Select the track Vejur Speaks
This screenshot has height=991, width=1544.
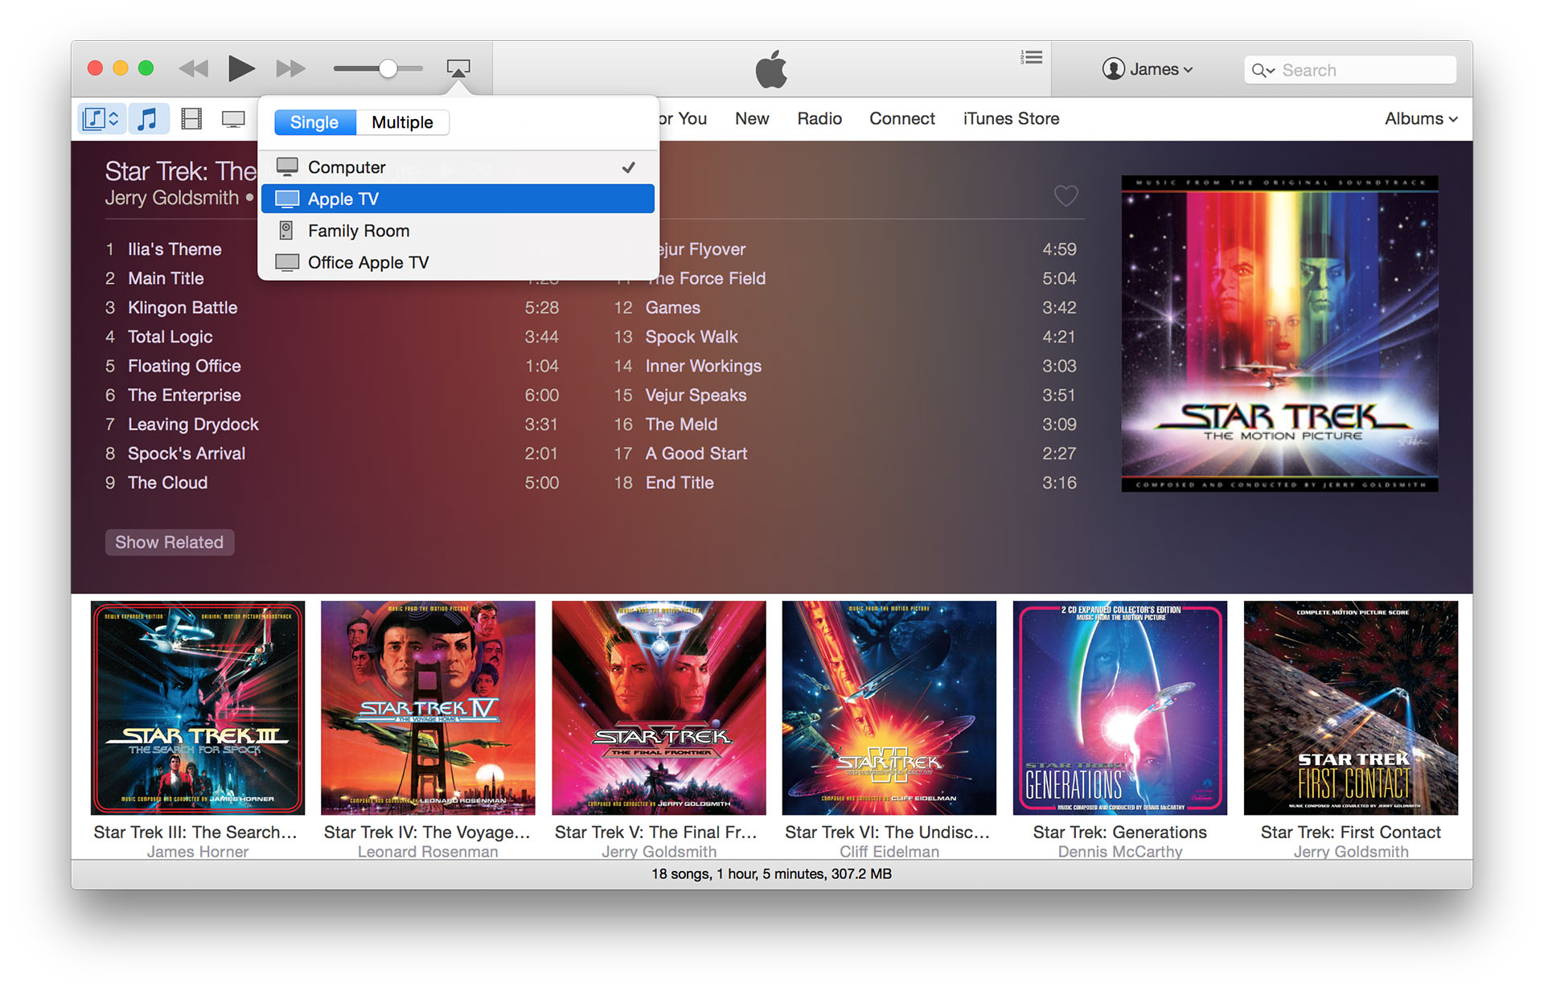tap(696, 395)
